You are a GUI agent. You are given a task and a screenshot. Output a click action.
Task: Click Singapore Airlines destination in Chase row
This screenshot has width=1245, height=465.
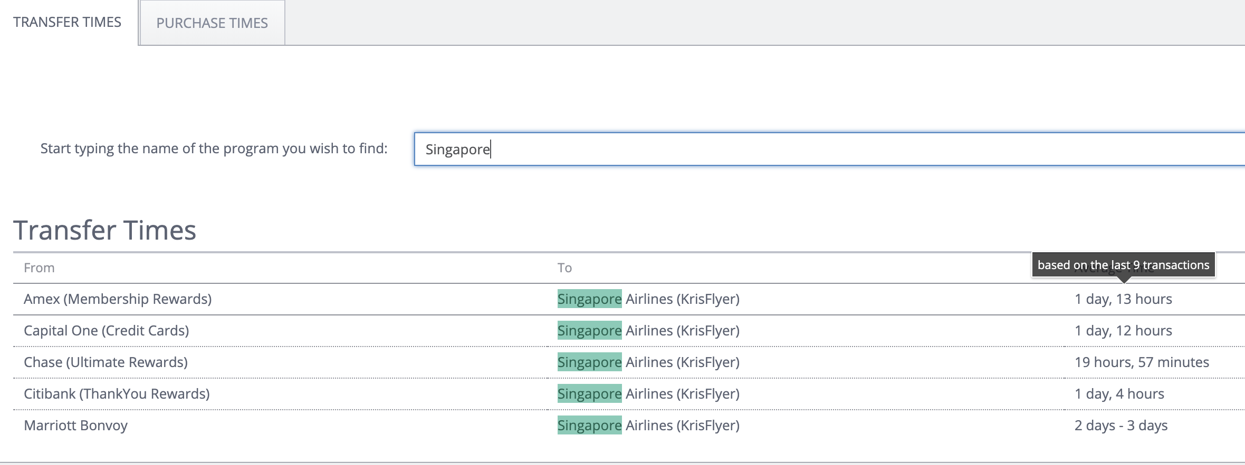coord(648,362)
